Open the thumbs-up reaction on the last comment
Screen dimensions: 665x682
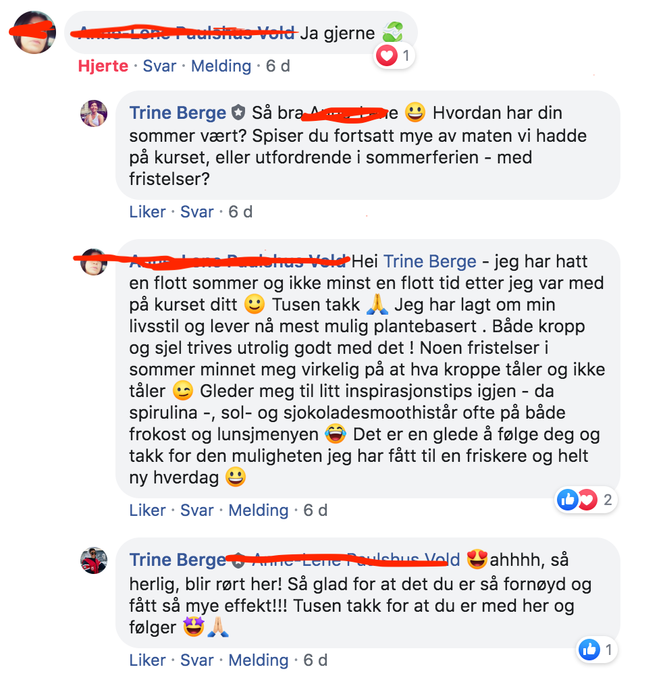596,650
